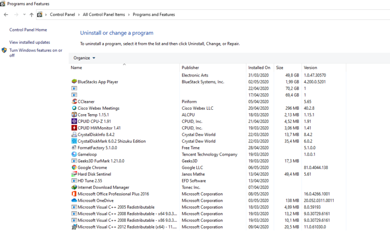The image size is (390, 236).
Task: Open the recent locations dropdown arrow
Action: 24,15
